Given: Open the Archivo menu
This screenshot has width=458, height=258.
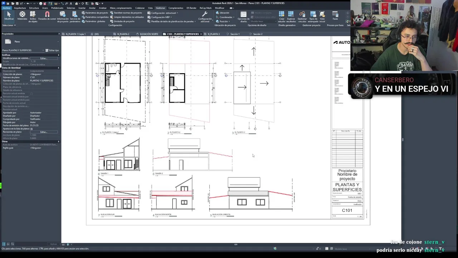Looking at the screenshot, I should coord(6,8).
